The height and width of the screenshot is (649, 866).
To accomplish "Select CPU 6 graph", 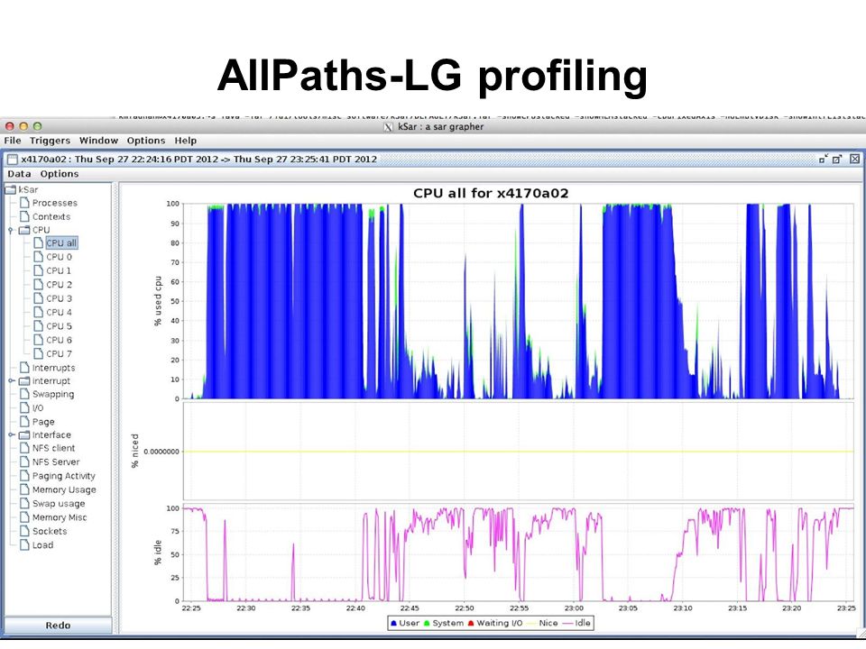I will 60,340.
